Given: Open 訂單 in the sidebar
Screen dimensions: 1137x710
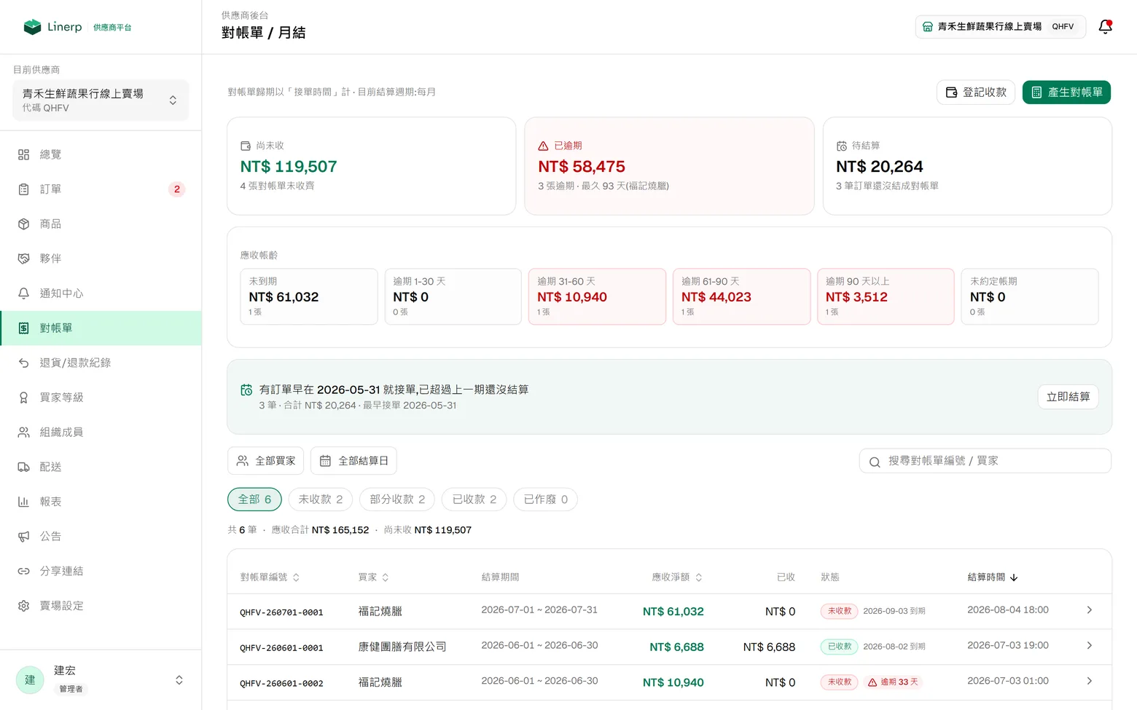Looking at the screenshot, I should point(101,189).
